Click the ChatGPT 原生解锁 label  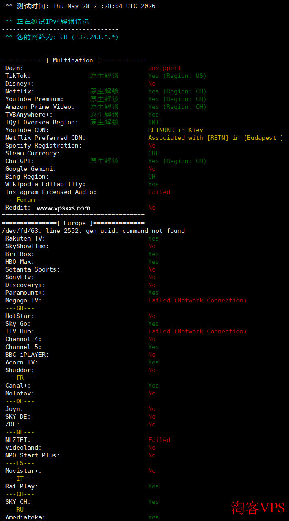click(104, 161)
